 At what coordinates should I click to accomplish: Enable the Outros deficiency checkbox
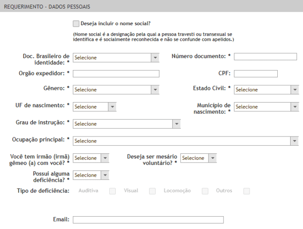(247, 191)
